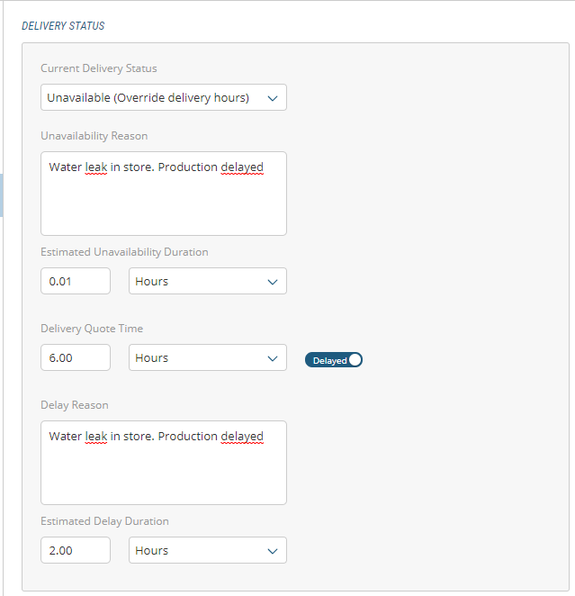Click the blue bar on the left edge
This screenshot has width=575, height=596.
(2, 195)
